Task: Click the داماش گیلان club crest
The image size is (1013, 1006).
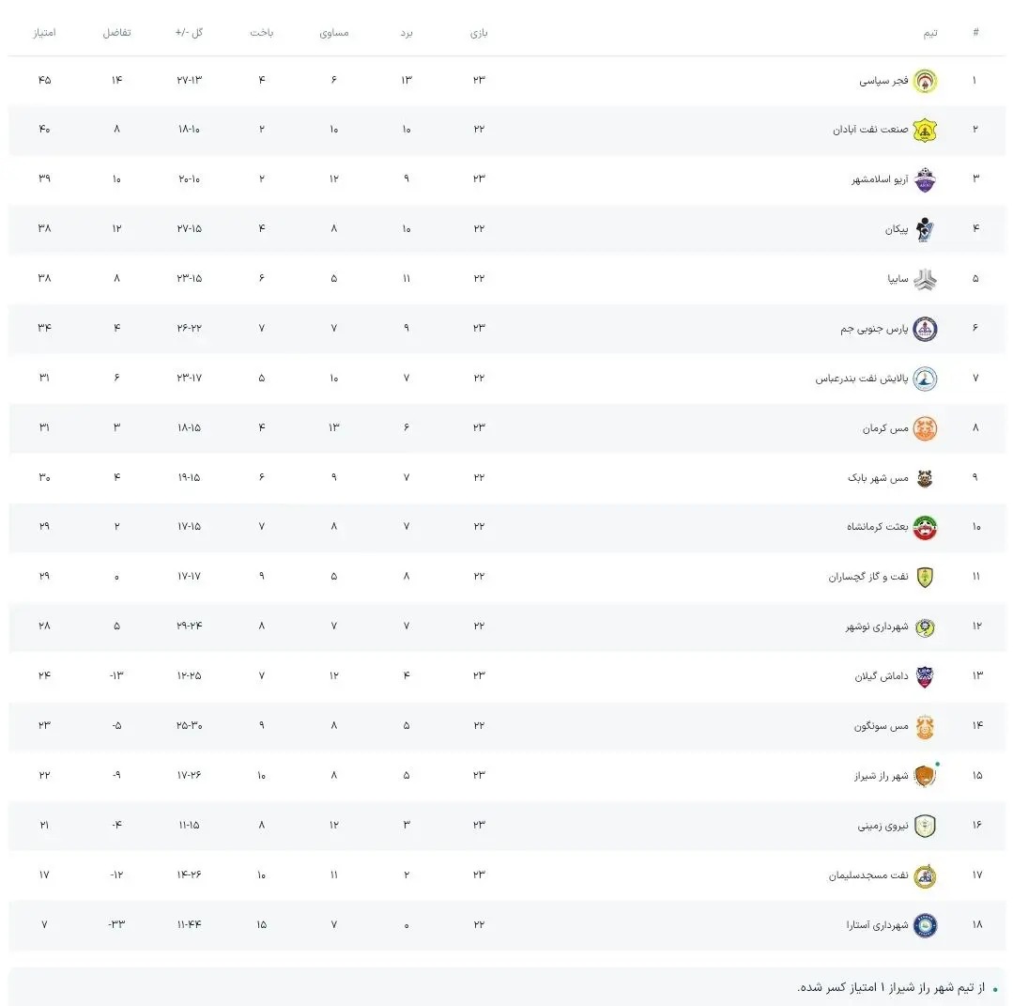Action: 925,676
